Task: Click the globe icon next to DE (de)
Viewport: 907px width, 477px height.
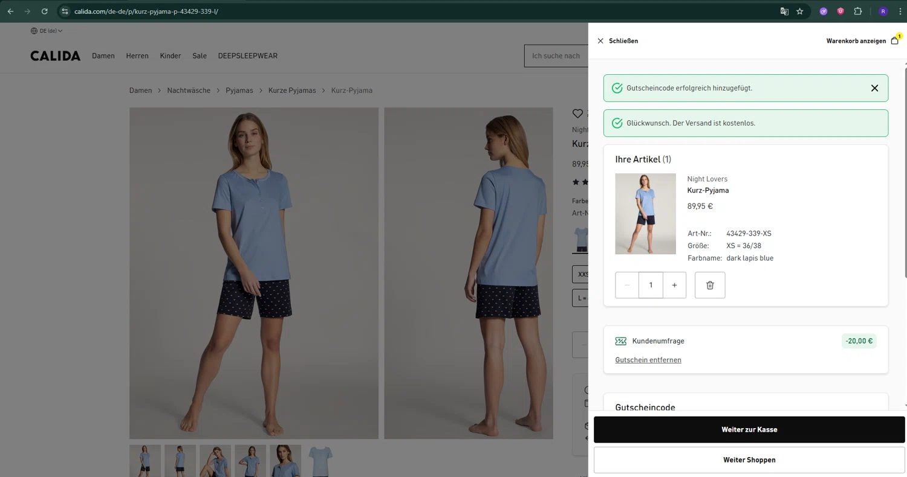Action: (x=34, y=31)
